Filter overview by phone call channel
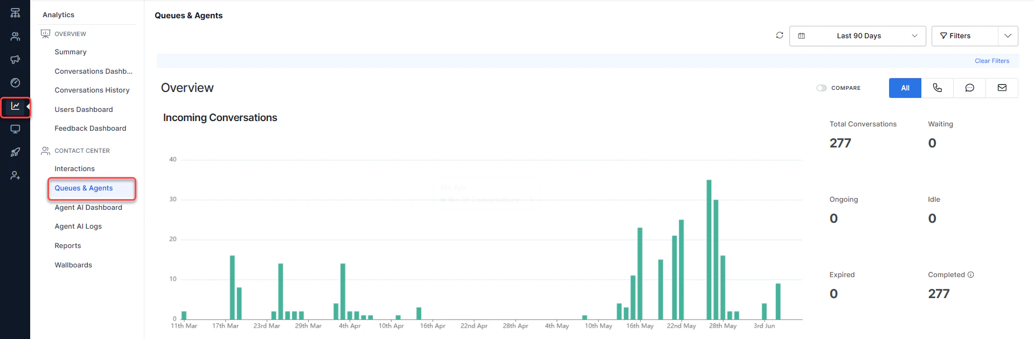Viewport: 1034px width, 339px height. (x=937, y=88)
